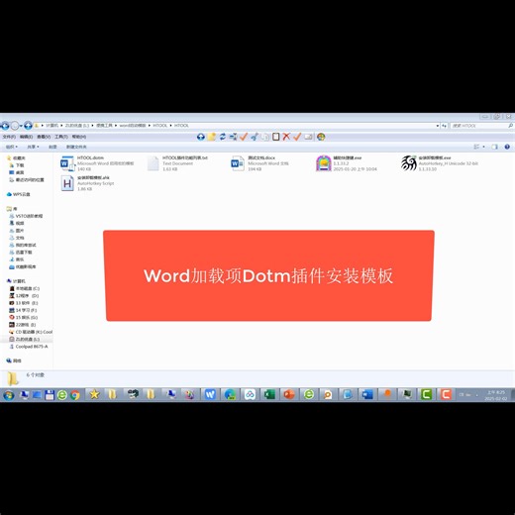Open PowerPoint from the taskbar
This screenshot has width=515, height=515.
[x=289, y=394]
